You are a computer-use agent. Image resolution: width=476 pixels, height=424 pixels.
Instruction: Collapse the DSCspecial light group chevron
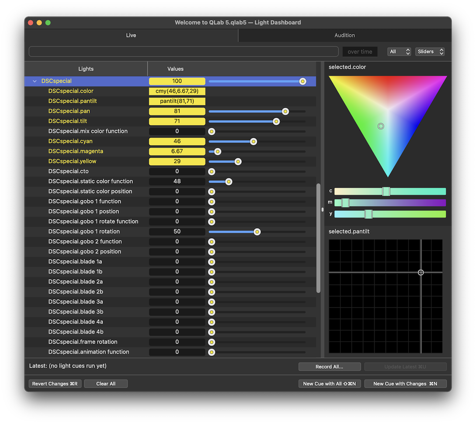35,81
